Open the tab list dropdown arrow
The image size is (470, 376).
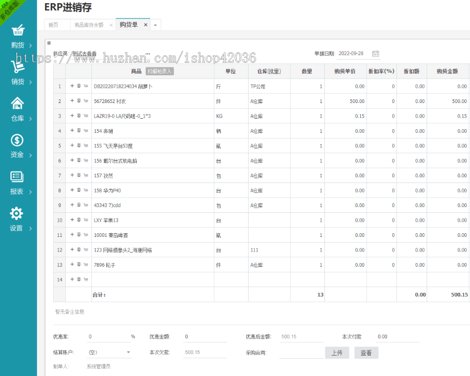155,25
